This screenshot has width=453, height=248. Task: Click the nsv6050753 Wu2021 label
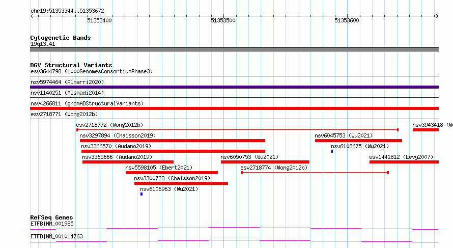[x=249, y=157]
